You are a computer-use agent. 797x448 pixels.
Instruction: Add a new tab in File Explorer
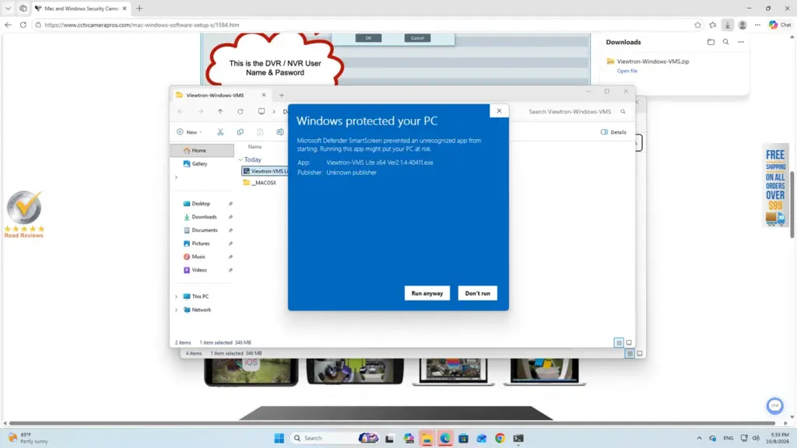pyautogui.click(x=281, y=95)
